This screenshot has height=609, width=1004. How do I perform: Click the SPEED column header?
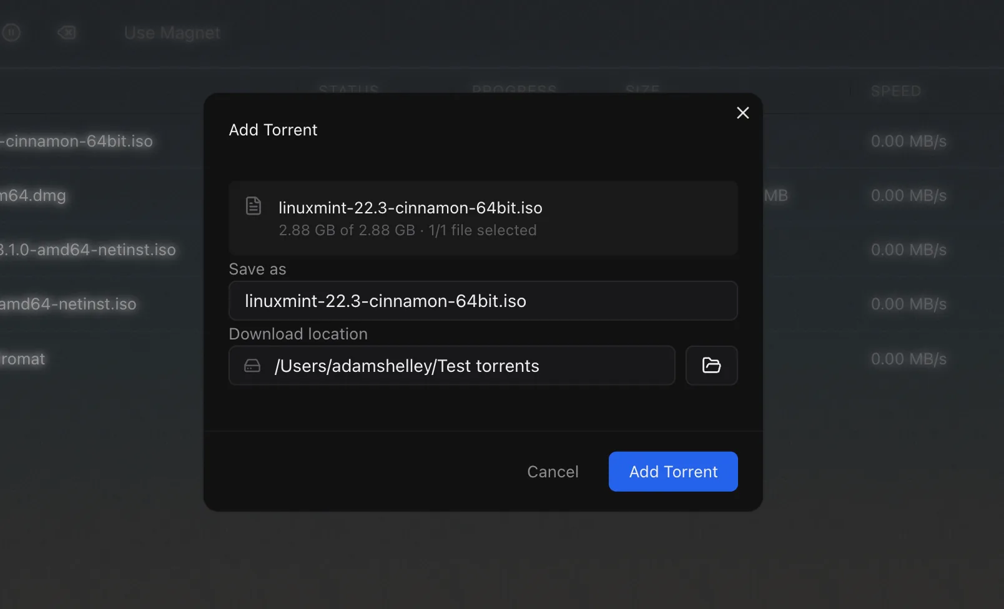point(895,91)
